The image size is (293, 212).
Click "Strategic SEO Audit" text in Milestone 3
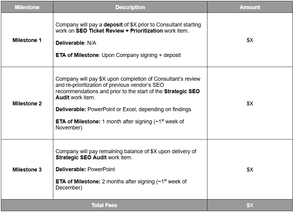[81, 157]
